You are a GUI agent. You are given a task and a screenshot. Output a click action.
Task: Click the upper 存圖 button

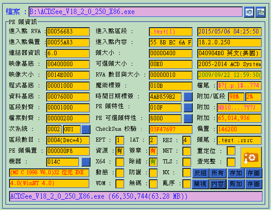click(x=253, y=173)
